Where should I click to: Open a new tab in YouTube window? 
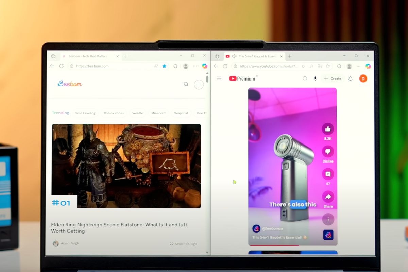click(290, 56)
